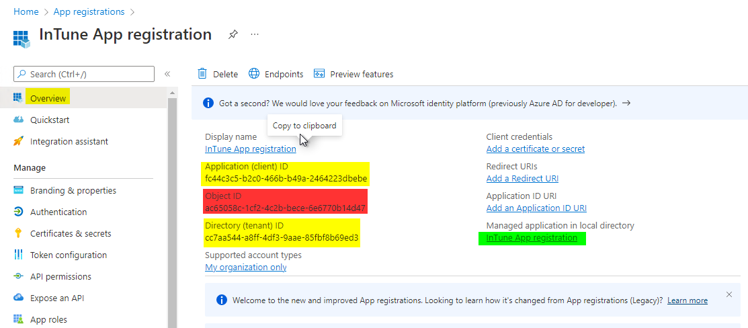
Task: Click the App roles grid icon
Action: click(x=18, y=319)
